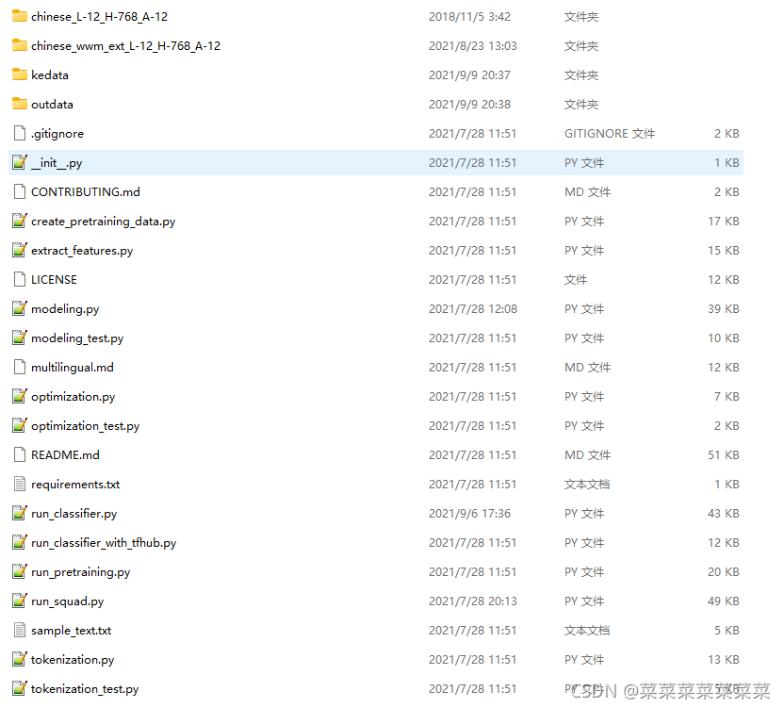The image size is (784, 708).
Task: Click the README.md file name
Action: coord(65,454)
